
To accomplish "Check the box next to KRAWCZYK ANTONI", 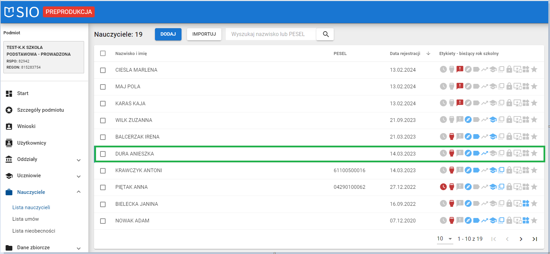I will tap(103, 171).
